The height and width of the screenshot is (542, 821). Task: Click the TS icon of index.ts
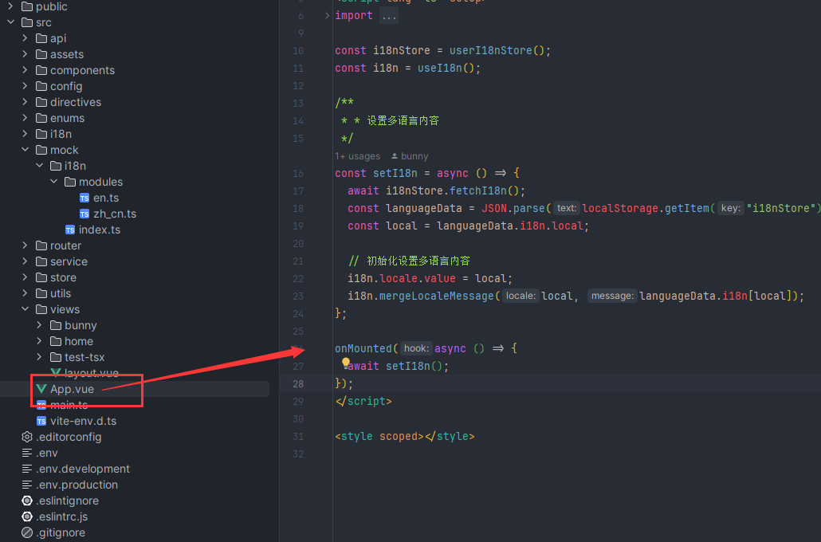[x=70, y=230]
